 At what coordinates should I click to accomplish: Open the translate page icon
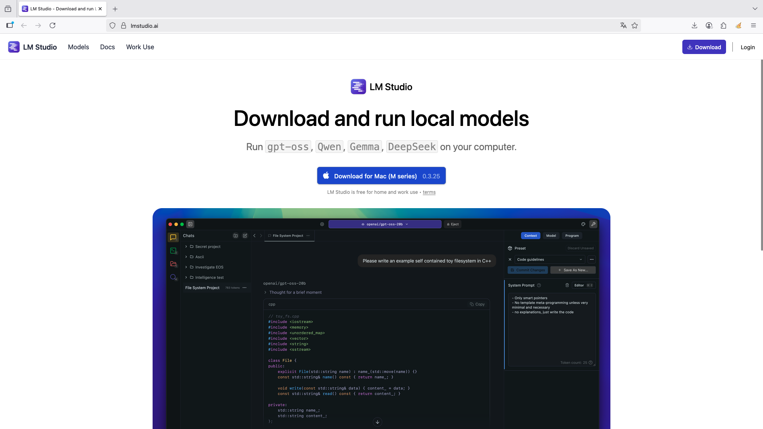point(623,25)
